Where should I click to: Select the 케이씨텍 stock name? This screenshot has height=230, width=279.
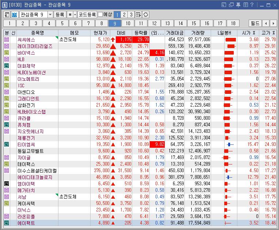(26, 203)
